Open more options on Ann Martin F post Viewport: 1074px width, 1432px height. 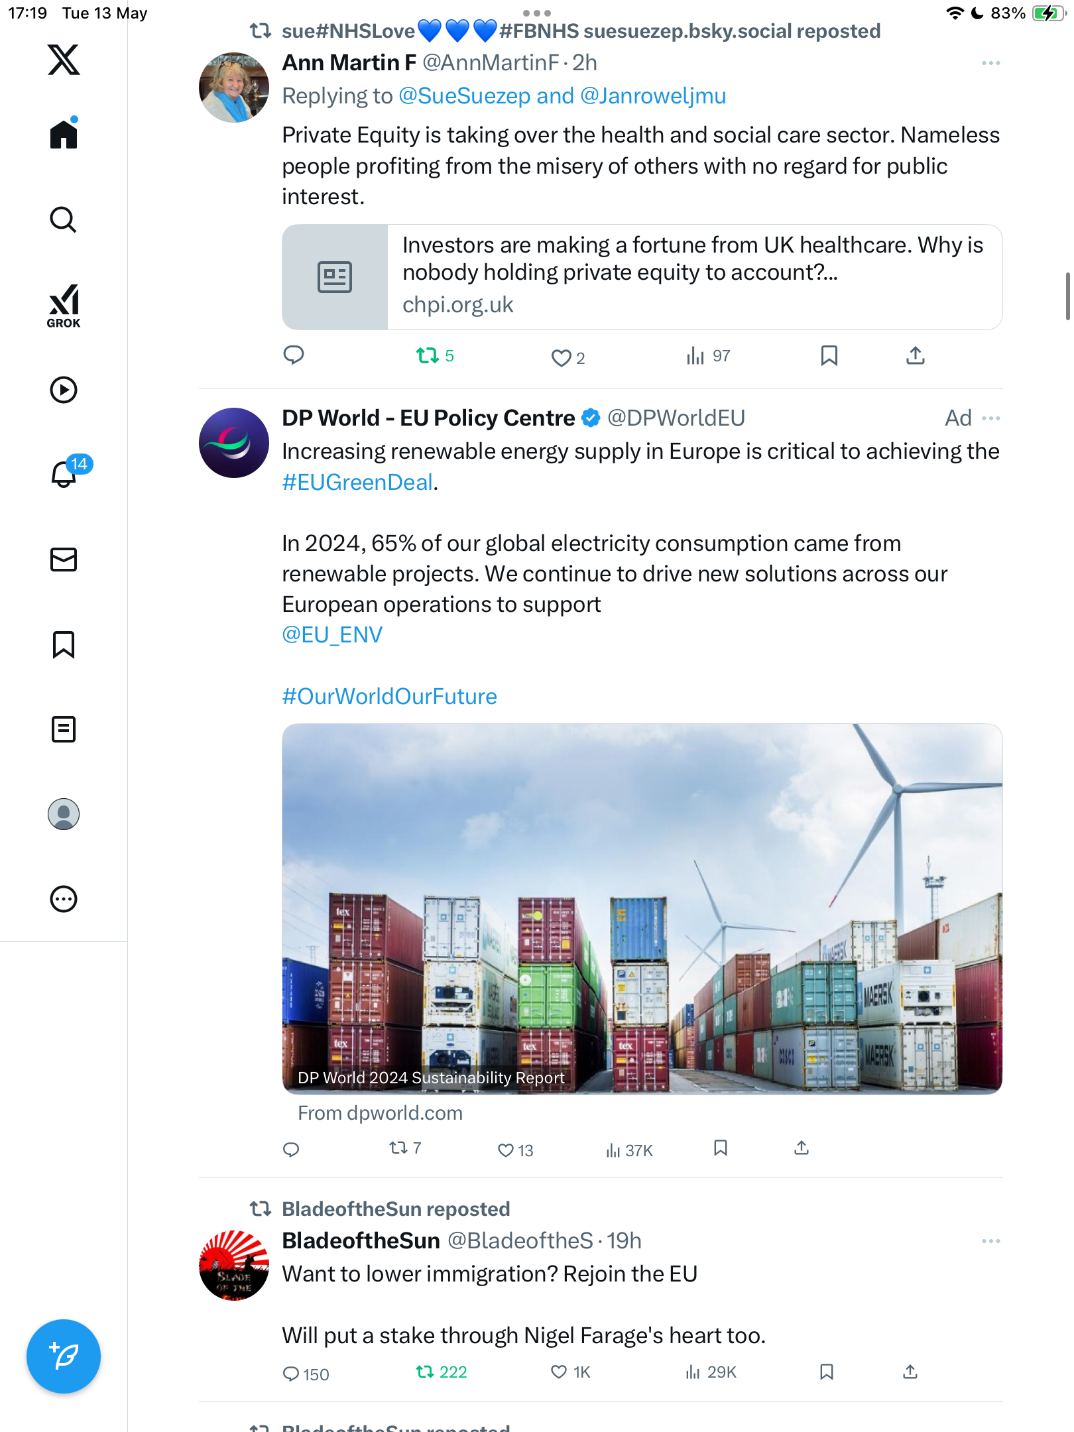991,63
